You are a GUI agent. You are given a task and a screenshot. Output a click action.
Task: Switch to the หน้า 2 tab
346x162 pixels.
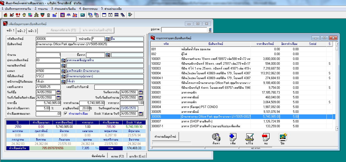[21, 31]
